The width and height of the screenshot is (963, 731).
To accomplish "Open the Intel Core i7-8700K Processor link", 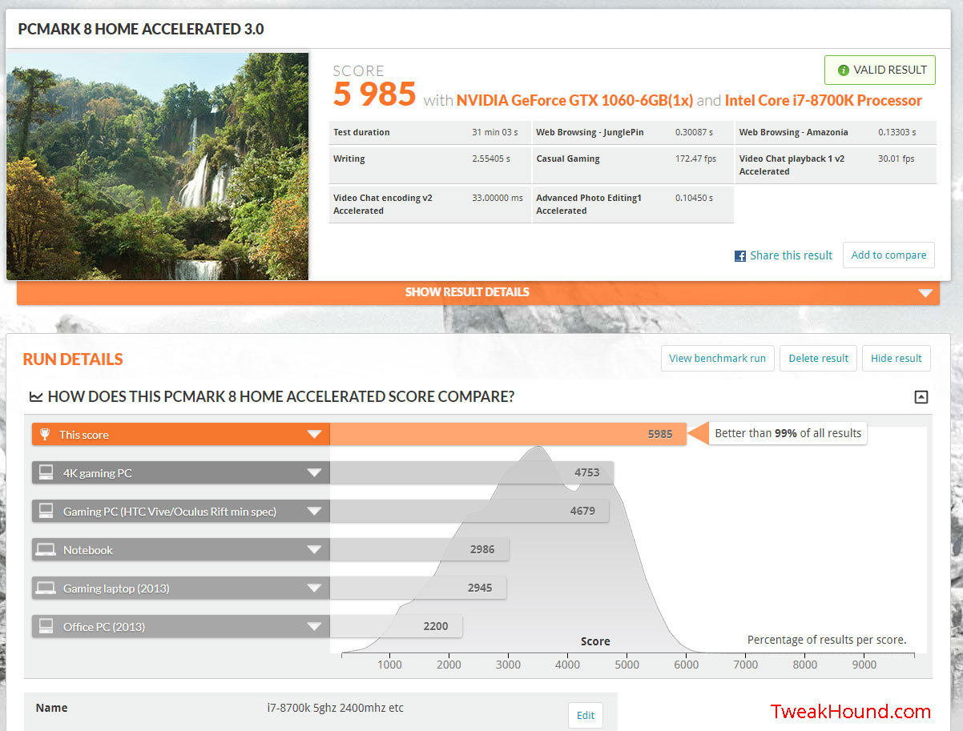I will [824, 101].
